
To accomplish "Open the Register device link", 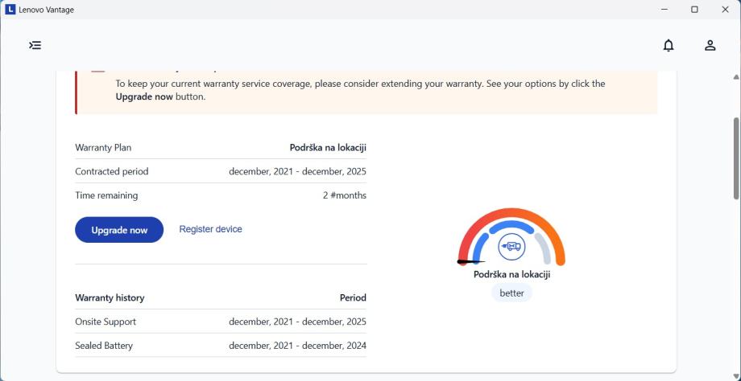I will point(210,229).
